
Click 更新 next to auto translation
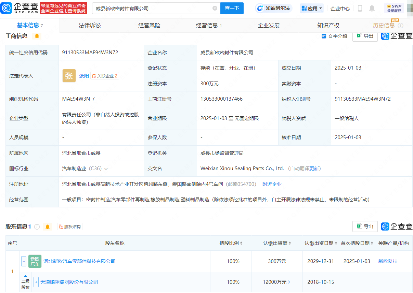coord(314,169)
